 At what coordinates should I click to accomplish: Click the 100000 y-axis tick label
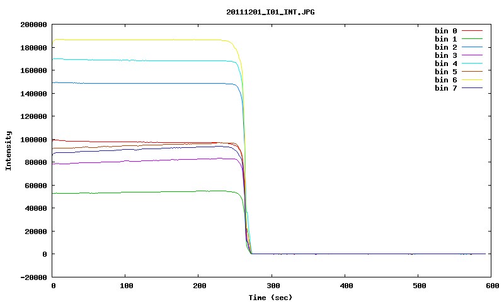pyautogui.click(x=33, y=140)
